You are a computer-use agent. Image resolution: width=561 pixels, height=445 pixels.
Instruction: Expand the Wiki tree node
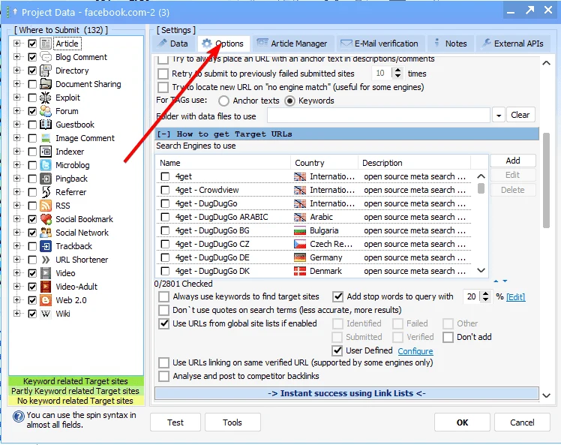coord(16,314)
